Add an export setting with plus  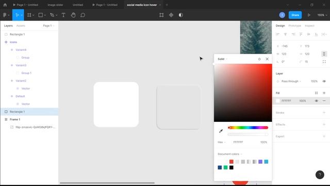click(x=324, y=136)
